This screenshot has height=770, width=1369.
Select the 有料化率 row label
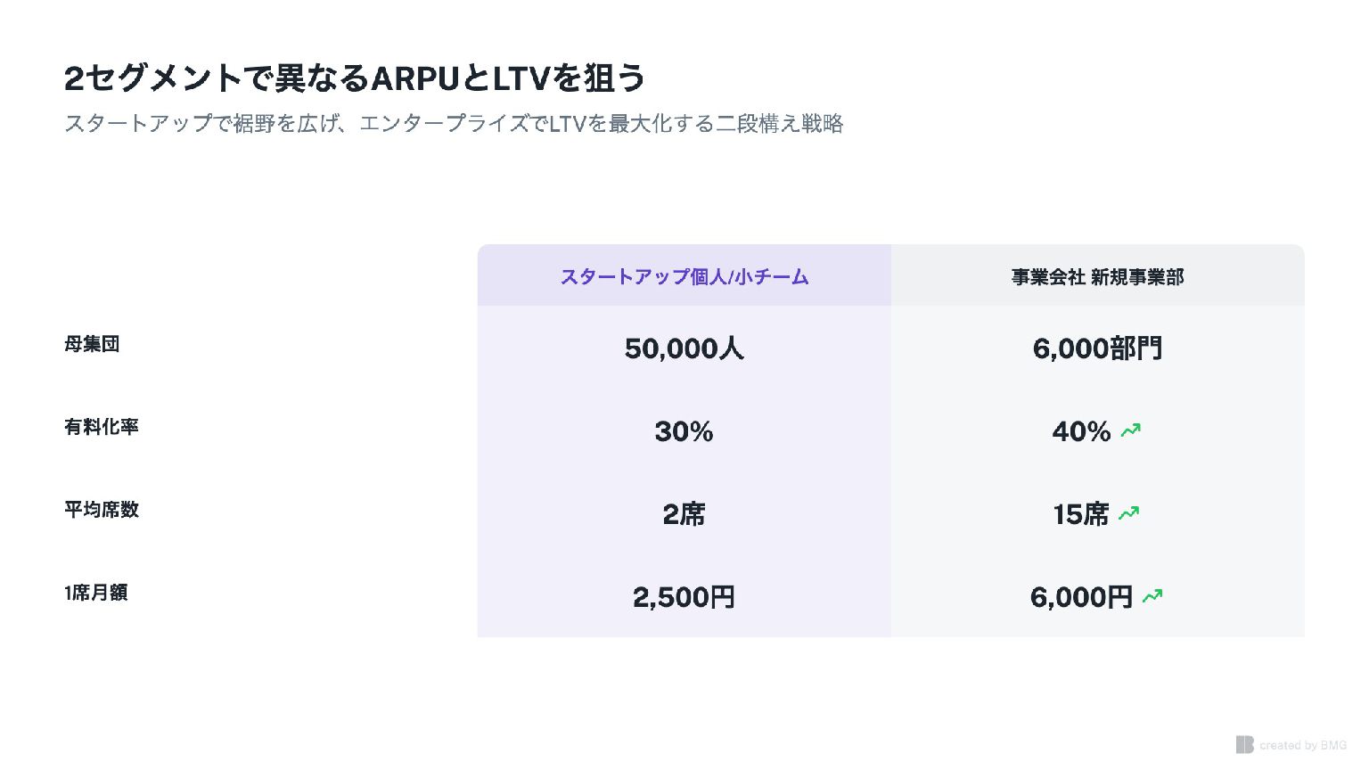pyautogui.click(x=102, y=427)
